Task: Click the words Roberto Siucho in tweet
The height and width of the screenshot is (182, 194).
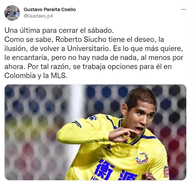Action: click(81, 40)
